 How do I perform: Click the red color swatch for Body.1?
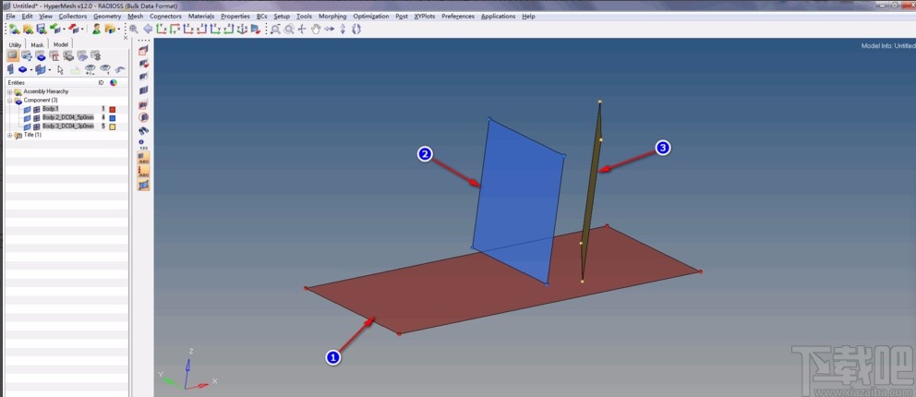[x=113, y=109]
